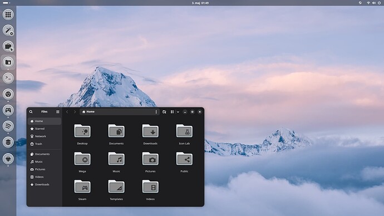Click the volume icon in top bar
The width and height of the screenshot is (384, 216).
pyautogui.click(x=374, y=3)
